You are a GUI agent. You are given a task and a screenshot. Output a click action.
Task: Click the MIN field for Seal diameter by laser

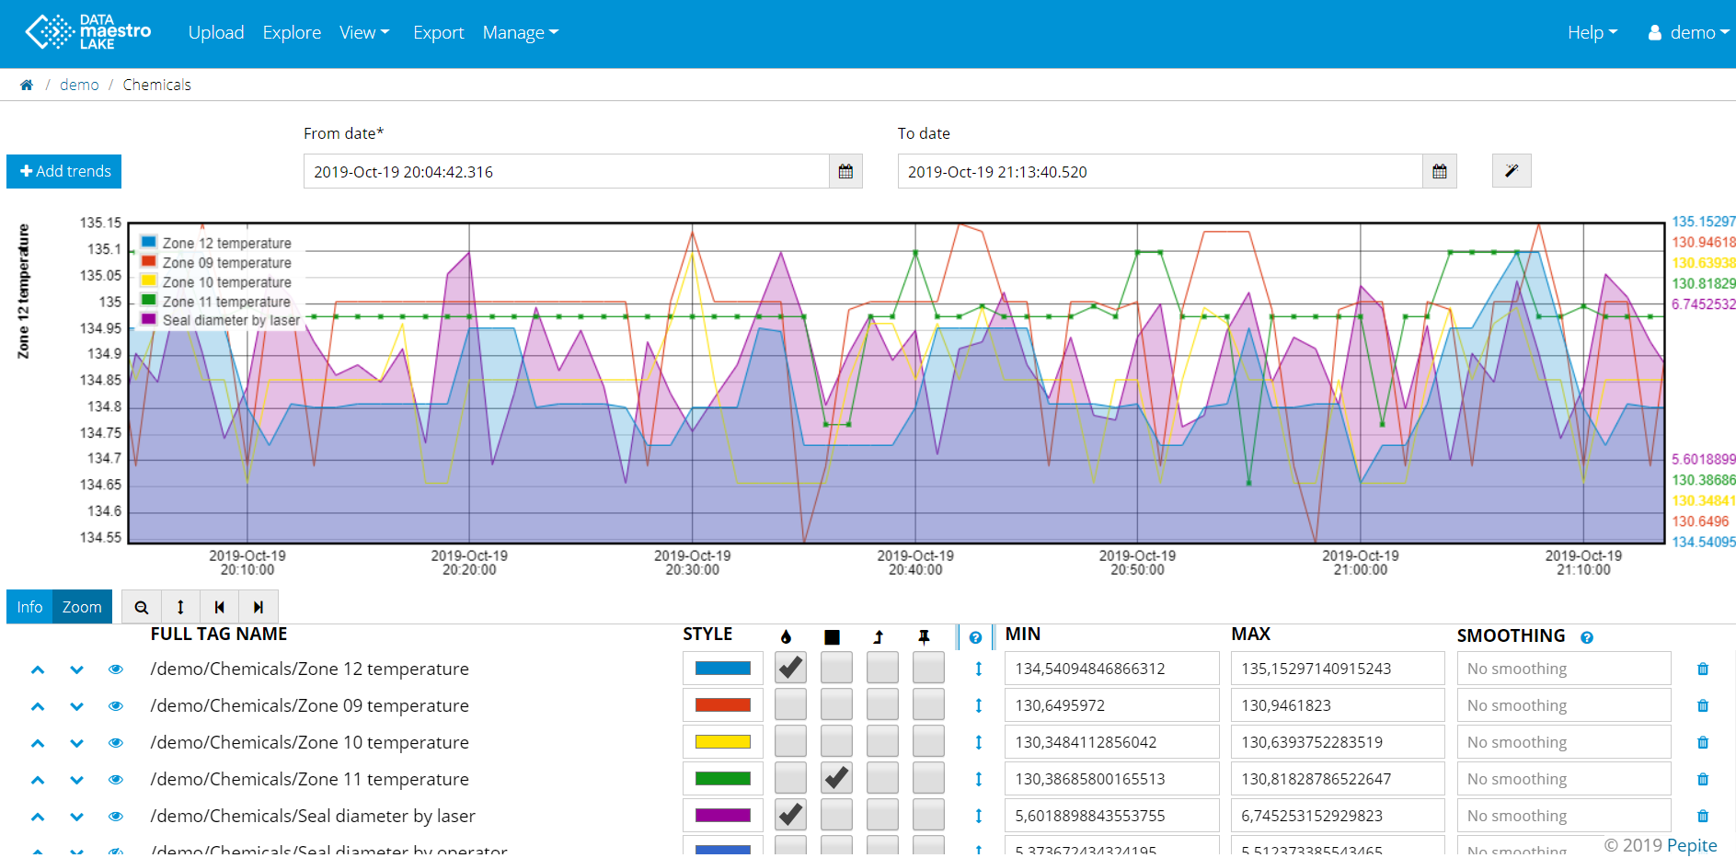(1111, 816)
